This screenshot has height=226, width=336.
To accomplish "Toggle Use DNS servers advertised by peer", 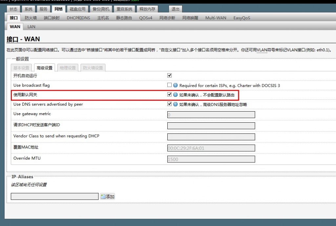I will point(170,104).
